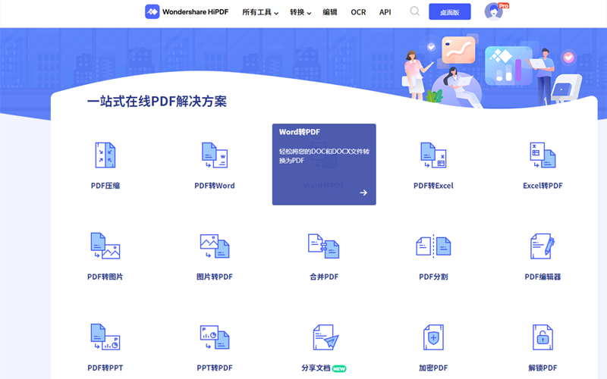Select the PDF转Excel icon
This screenshot has width=607, height=379.
(x=433, y=155)
